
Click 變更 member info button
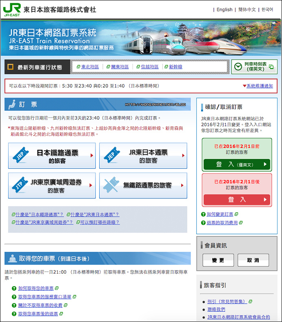(218, 260)
